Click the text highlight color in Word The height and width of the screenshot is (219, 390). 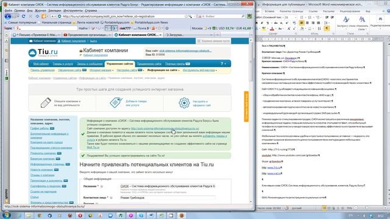[264, 29]
